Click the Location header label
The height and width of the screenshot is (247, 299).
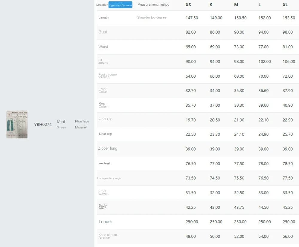pos(102,5)
